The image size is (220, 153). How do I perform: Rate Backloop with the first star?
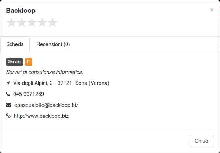pyautogui.click(x=11, y=23)
